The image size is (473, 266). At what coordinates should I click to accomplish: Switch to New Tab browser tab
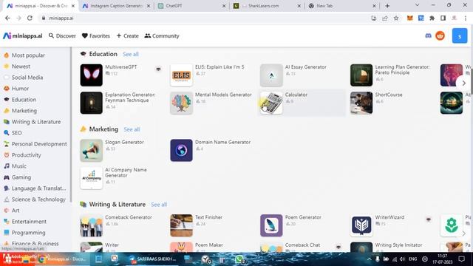[342, 6]
